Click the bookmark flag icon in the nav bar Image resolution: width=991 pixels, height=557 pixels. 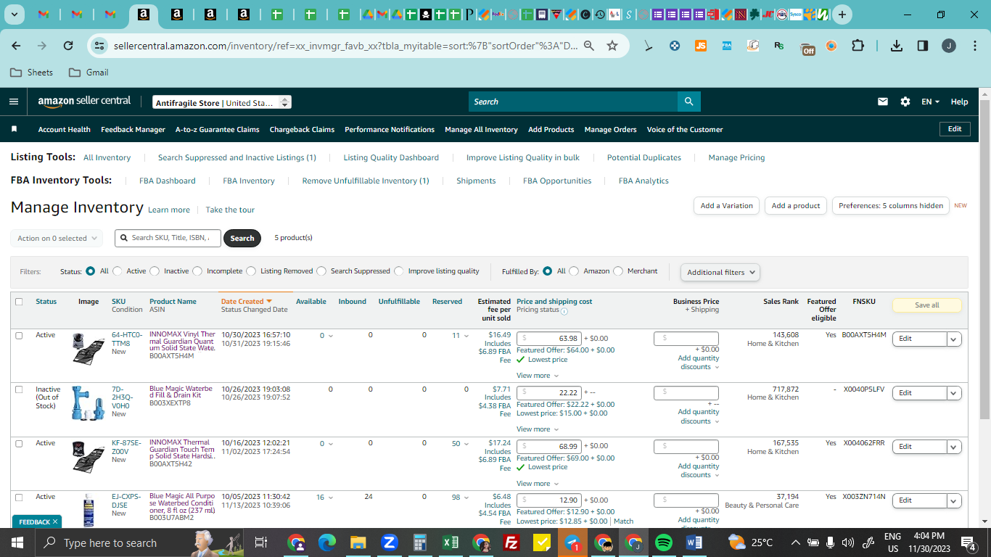(14, 129)
